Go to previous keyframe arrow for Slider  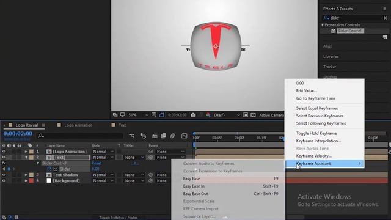coord(4,169)
